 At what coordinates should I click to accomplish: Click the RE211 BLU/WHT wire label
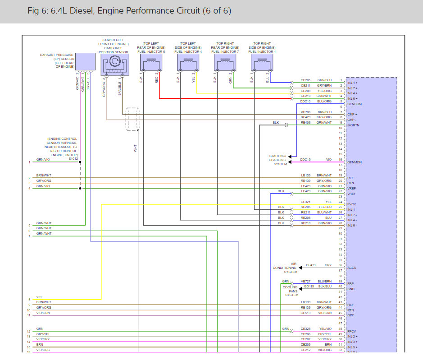pos(316,213)
